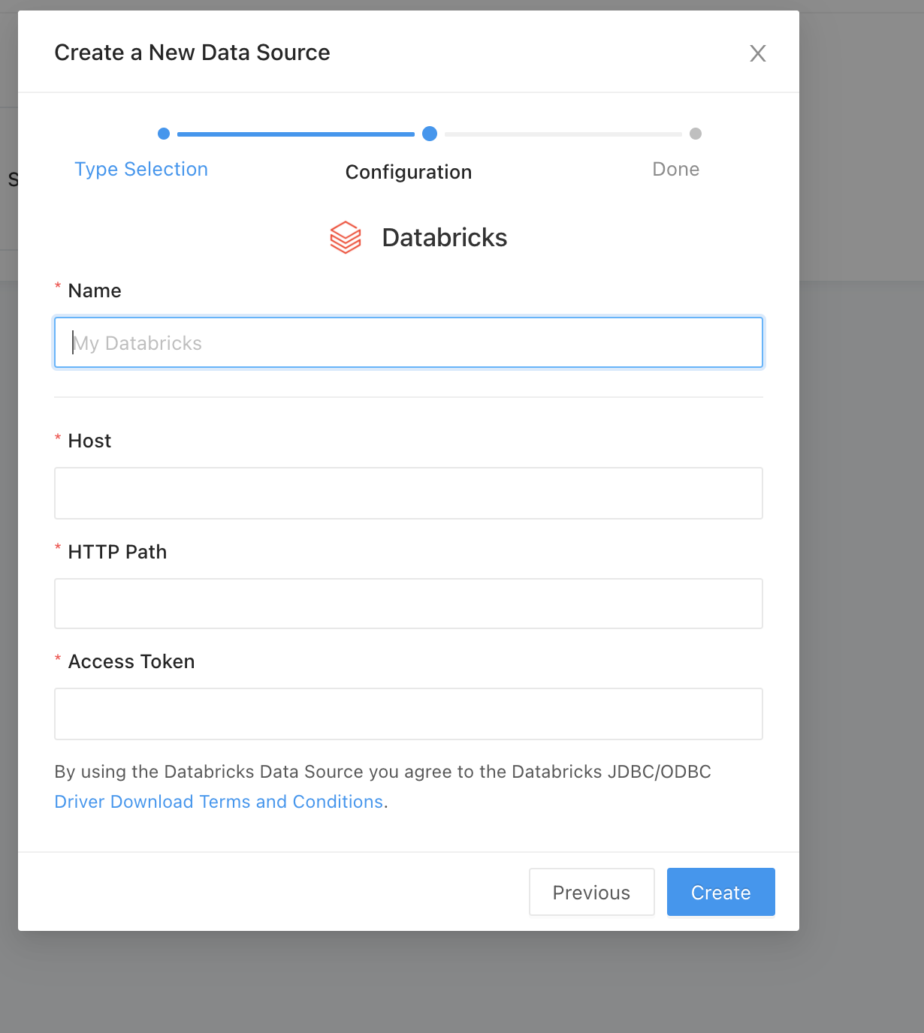The height and width of the screenshot is (1033, 924).
Task: Click the Name field label
Action: [95, 291]
